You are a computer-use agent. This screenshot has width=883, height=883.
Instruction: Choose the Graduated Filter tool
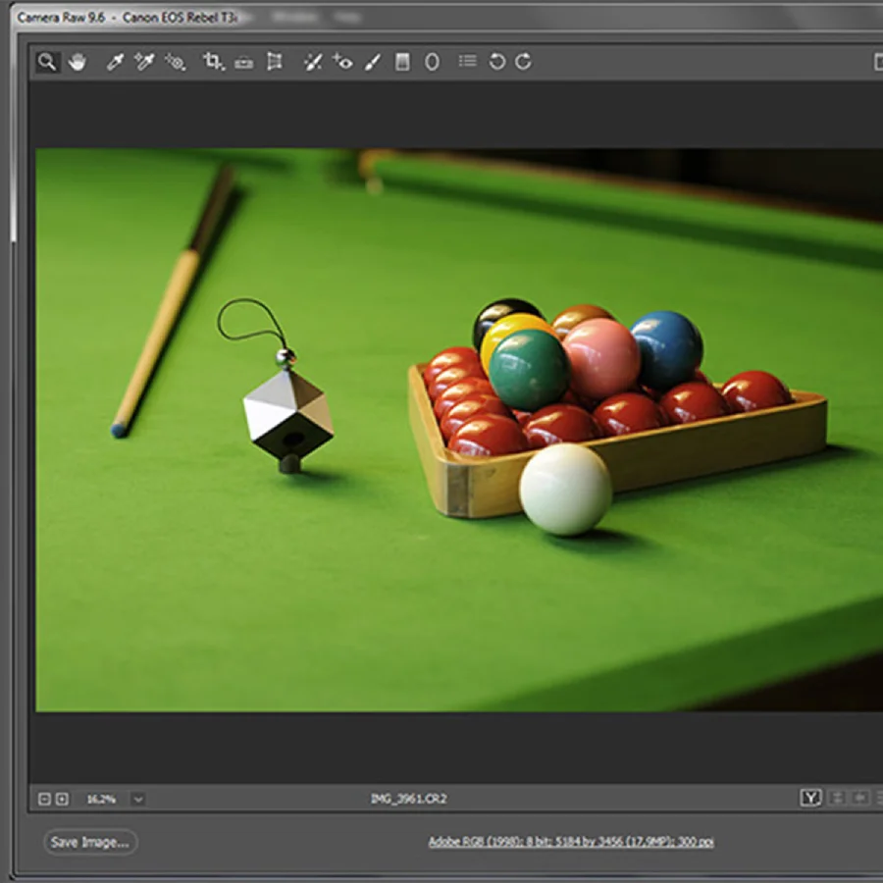click(401, 62)
